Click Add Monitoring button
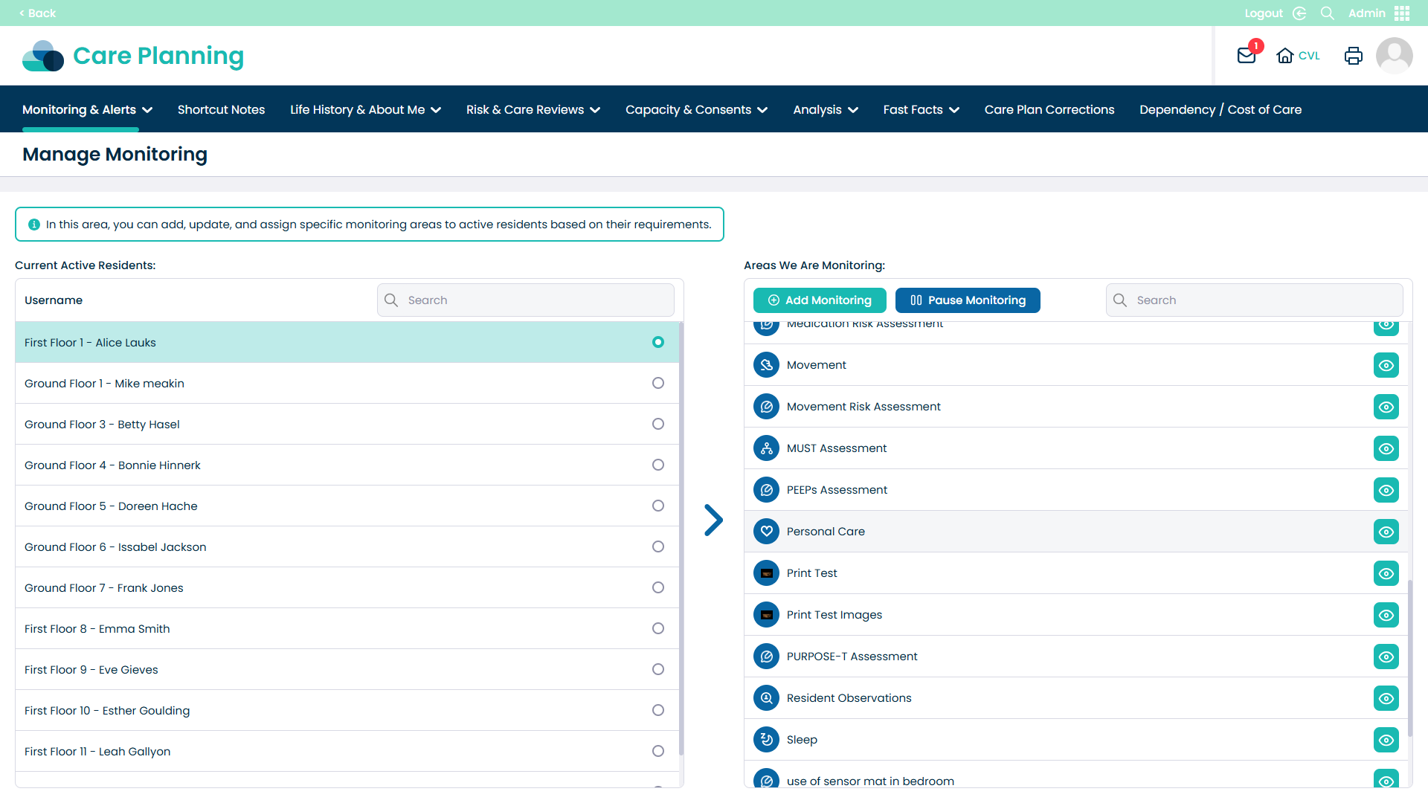The height and width of the screenshot is (803, 1428). click(820, 300)
